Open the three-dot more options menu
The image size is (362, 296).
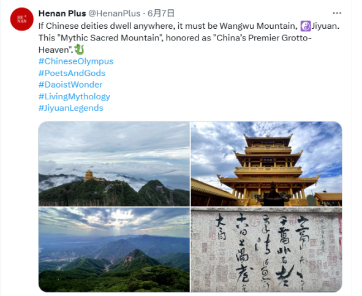pos(337,13)
